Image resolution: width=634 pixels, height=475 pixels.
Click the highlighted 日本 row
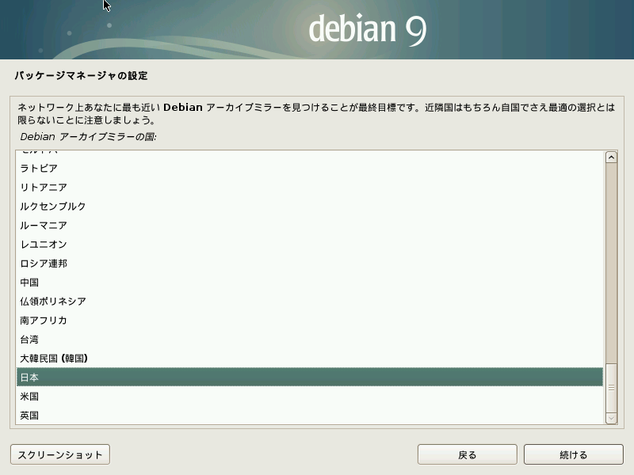click(310, 377)
